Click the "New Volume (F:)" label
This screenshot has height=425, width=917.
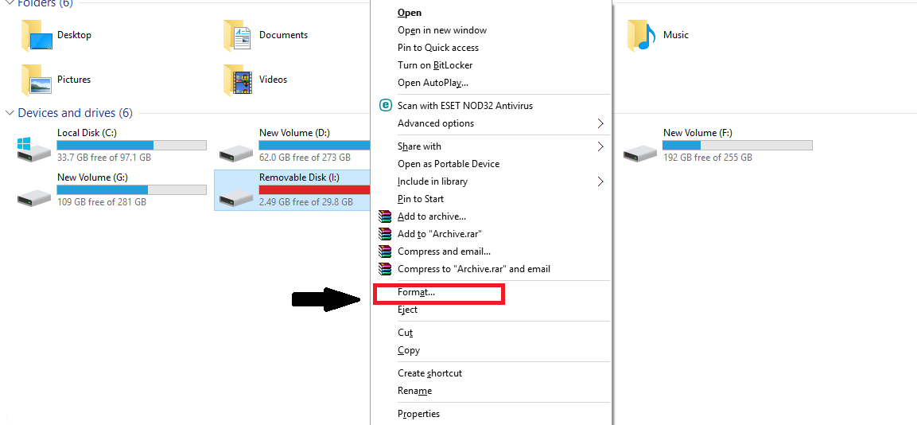697,134
